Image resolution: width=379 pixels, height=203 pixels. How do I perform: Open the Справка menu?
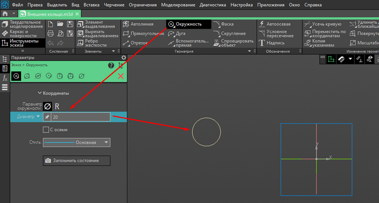click(x=313, y=5)
